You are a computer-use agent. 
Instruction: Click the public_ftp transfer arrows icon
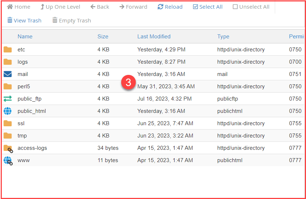tap(8, 99)
